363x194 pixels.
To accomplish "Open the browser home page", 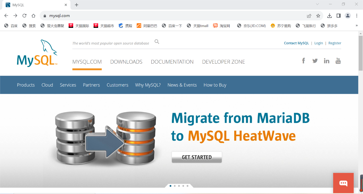I will pyautogui.click(x=33, y=16).
